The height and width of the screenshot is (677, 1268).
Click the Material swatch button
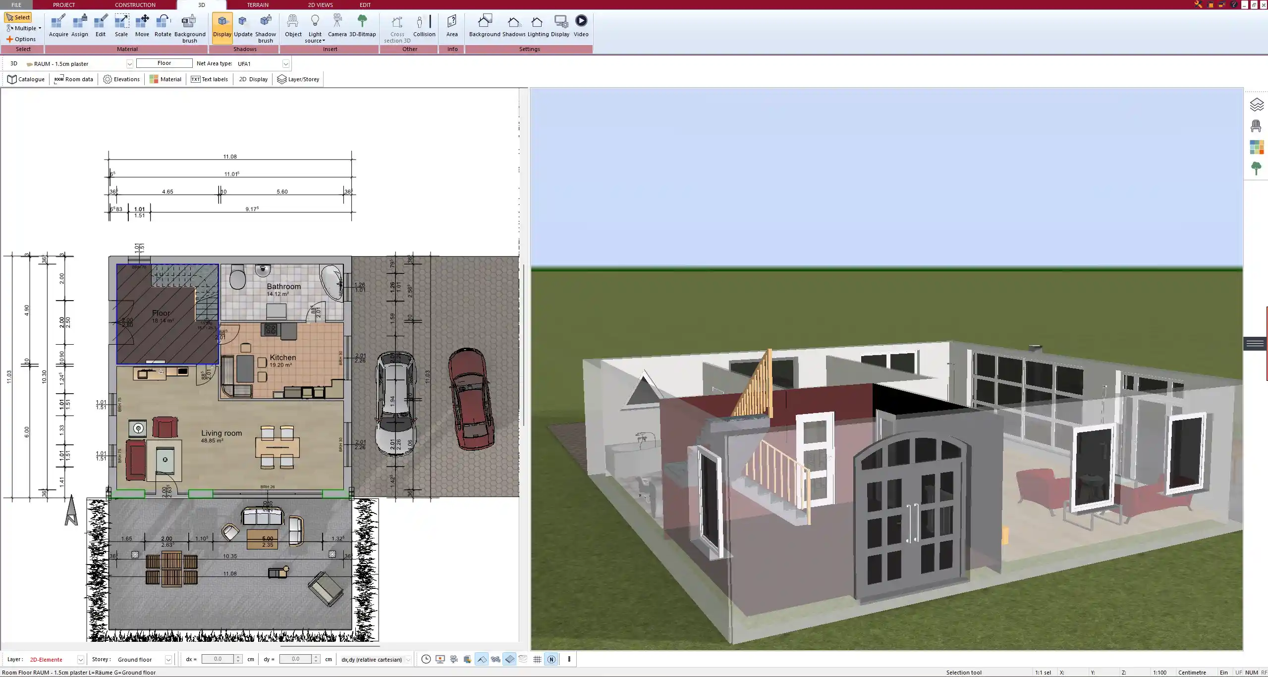coord(165,79)
